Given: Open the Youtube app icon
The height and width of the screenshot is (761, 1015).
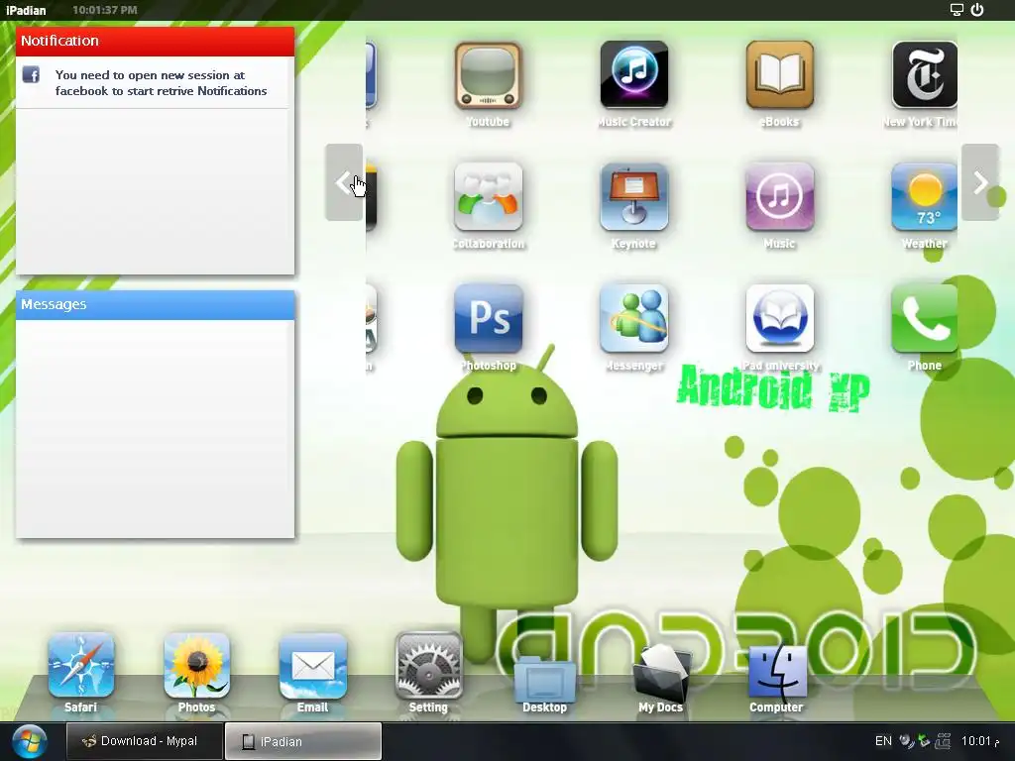Looking at the screenshot, I should pos(488,75).
